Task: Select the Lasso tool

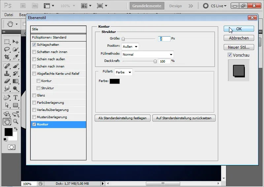Action: pos(7,49)
